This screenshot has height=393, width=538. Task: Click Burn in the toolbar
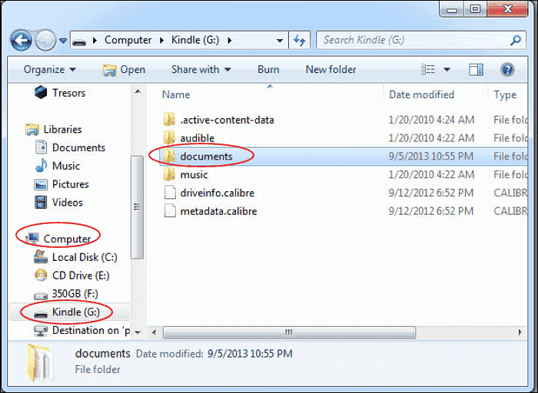(x=268, y=69)
